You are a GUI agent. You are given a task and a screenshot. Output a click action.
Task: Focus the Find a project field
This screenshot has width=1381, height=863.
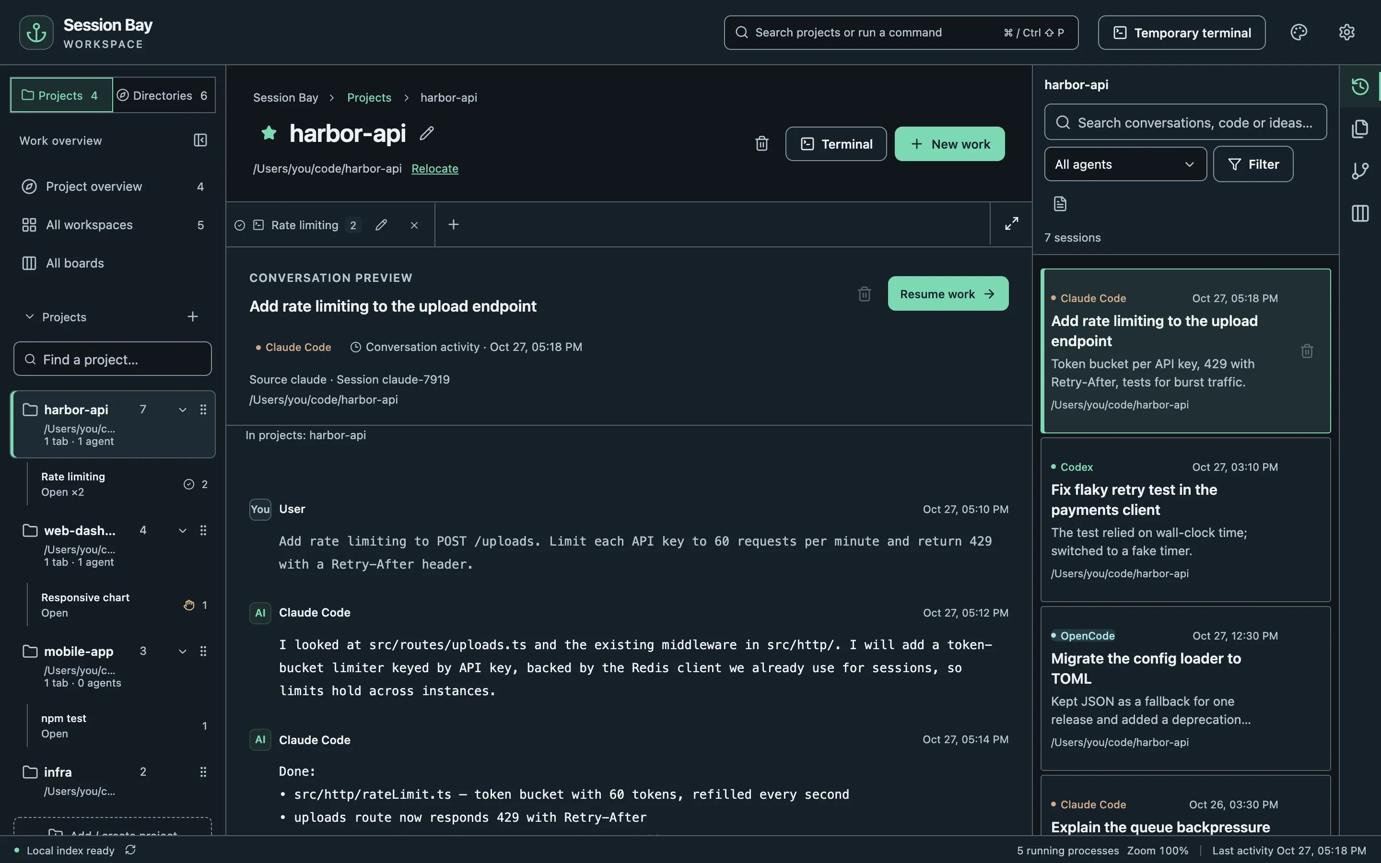tap(112, 360)
